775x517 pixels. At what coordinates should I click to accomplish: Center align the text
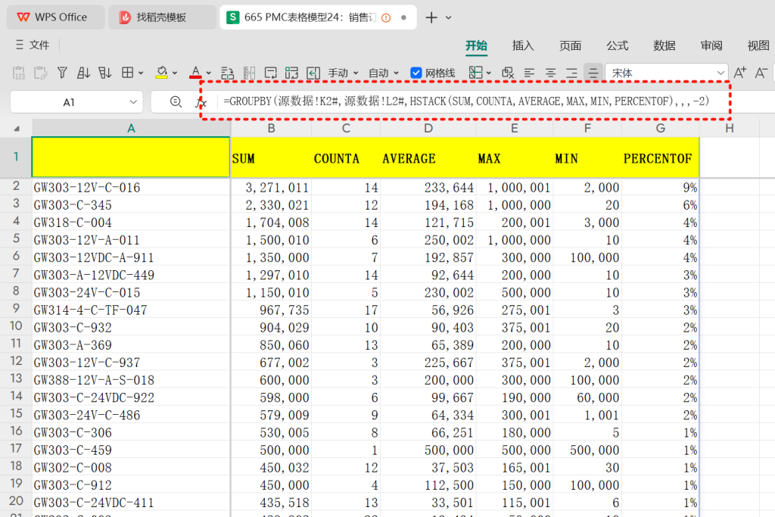551,73
